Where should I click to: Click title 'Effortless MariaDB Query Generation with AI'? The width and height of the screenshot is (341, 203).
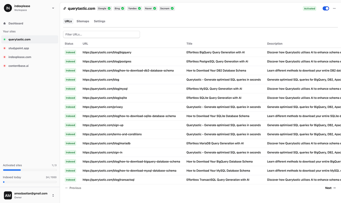215,143
